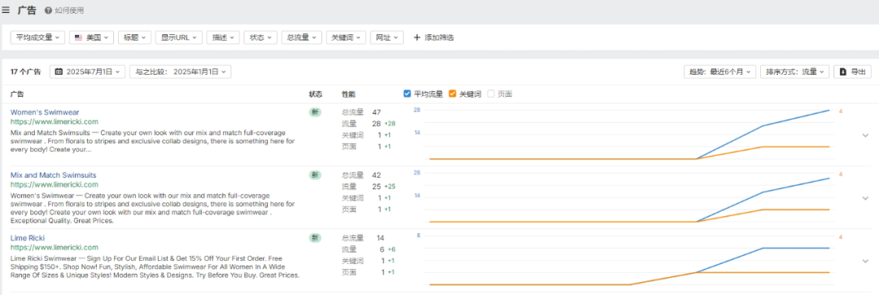The image size is (879, 295).
Task: Click 总流量 value 42 in Mix and Match row
Action: [x=377, y=176]
